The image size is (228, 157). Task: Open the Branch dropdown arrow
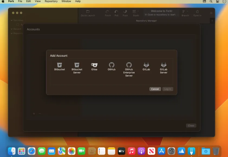click(x=187, y=11)
